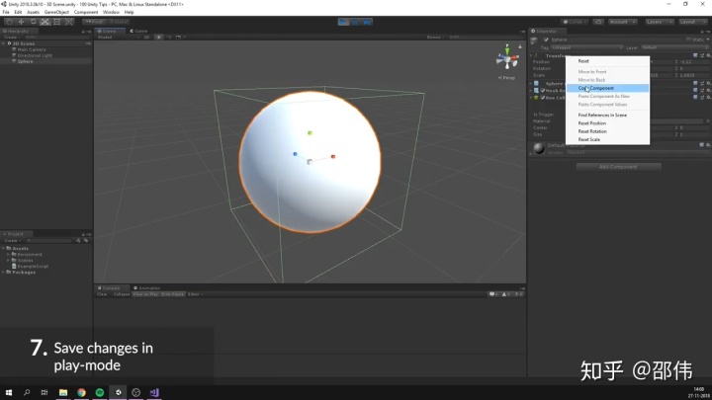Toggle scene lighting icon in Scene toolbar

pyautogui.click(x=158, y=38)
